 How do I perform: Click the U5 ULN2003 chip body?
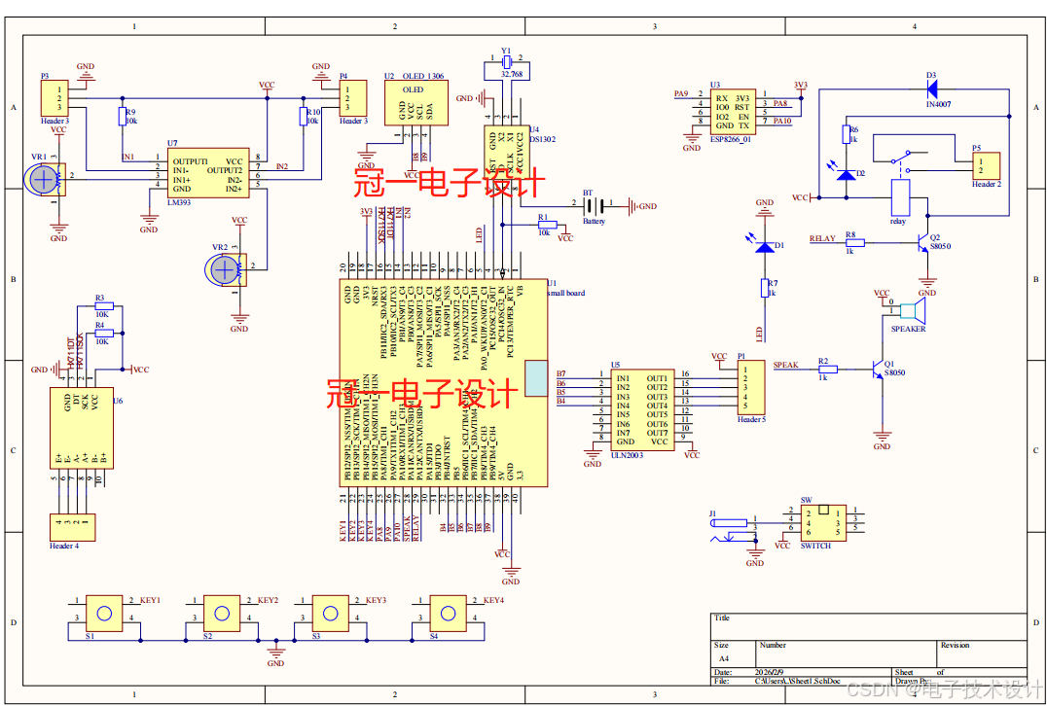coord(643,410)
